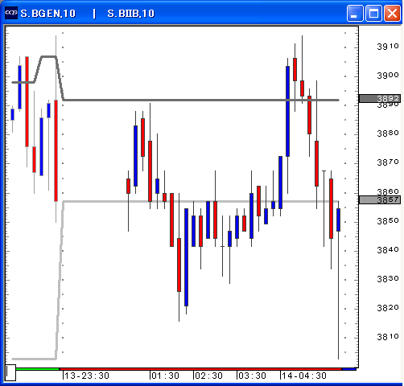Click the 3880 price axis label
The height and width of the screenshot is (386, 404).
(388, 133)
